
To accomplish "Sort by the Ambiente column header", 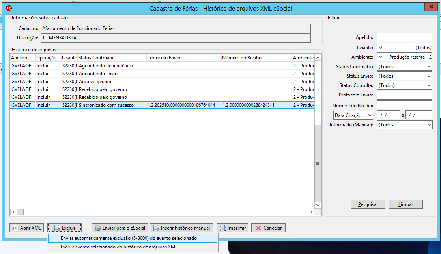I will point(303,58).
